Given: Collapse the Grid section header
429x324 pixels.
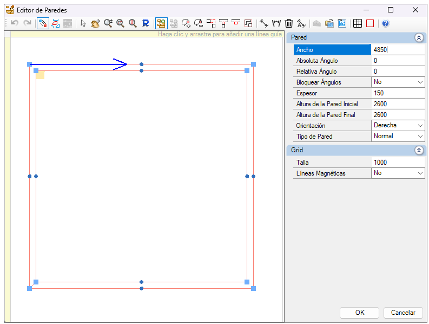Looking at the screenshot, I should click(x=419, y=150).
